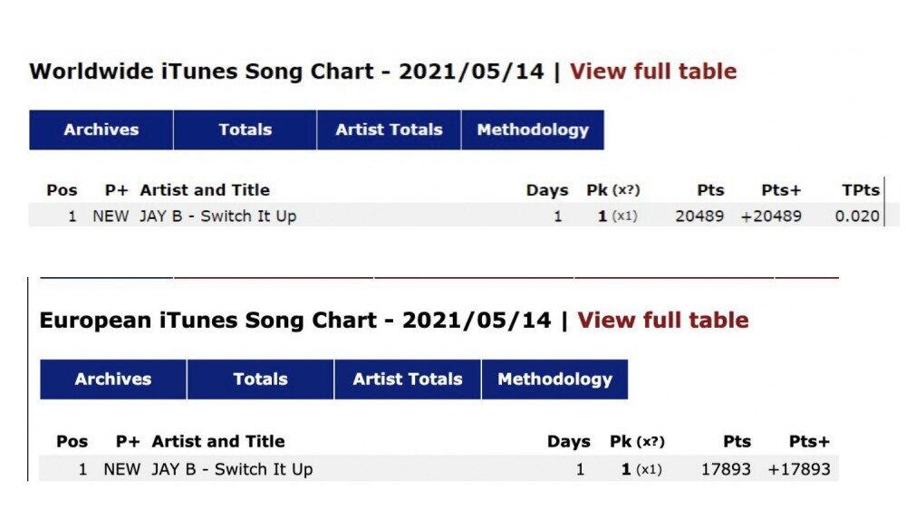Open European chart Archives tab
Screen dimensions: 906x509
(x=113, y=379)
